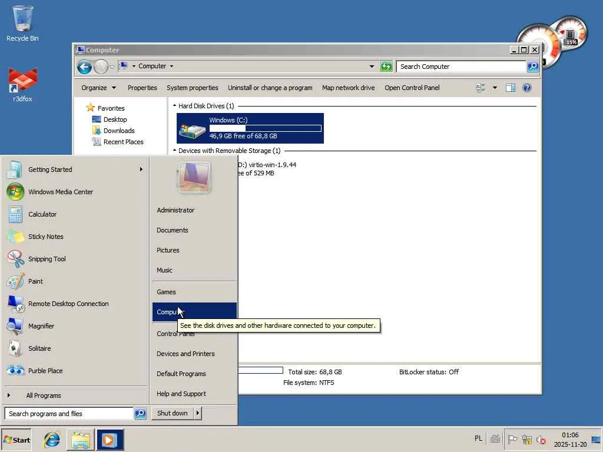Click the Action Center flag tray icon

pyautogui.click(x=512, y=439)
